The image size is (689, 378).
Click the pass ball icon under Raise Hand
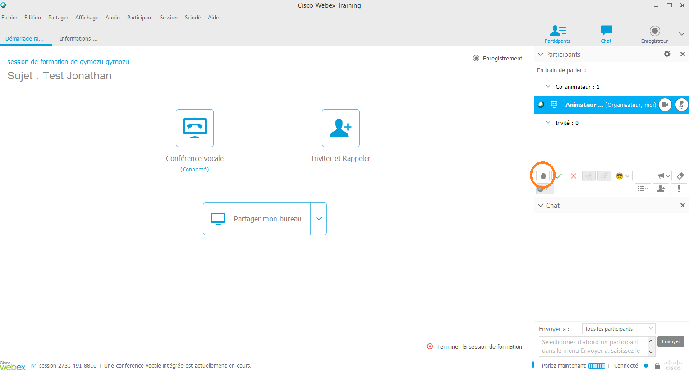click(x=545, y=189)
